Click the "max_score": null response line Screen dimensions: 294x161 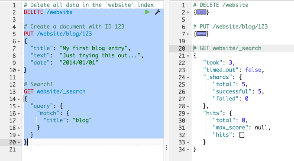(242, 128)
